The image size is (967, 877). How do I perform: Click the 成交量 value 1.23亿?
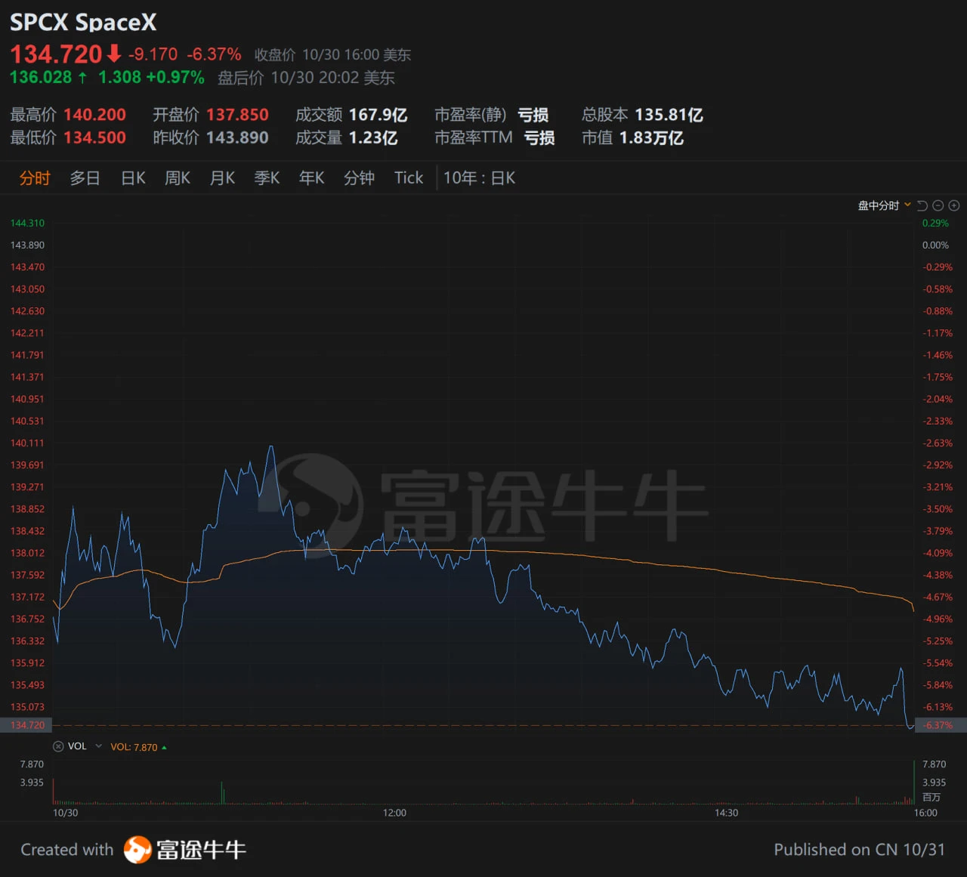pos(373,137)
